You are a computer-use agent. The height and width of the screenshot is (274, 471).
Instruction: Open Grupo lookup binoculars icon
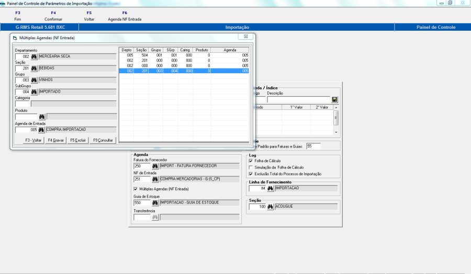tap(34, 80)
